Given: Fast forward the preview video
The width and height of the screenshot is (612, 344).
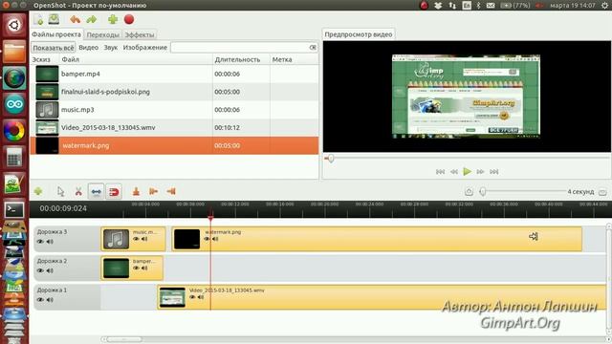Looking at the screenshot, I should tap(480, 172).
